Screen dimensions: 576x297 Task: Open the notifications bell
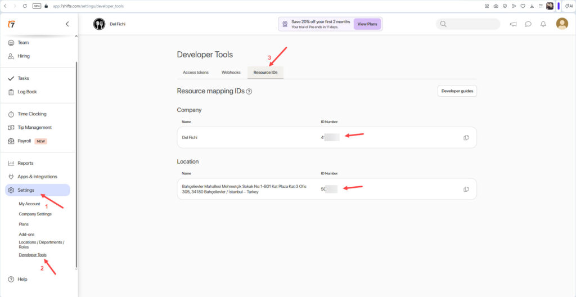[543, 24]
